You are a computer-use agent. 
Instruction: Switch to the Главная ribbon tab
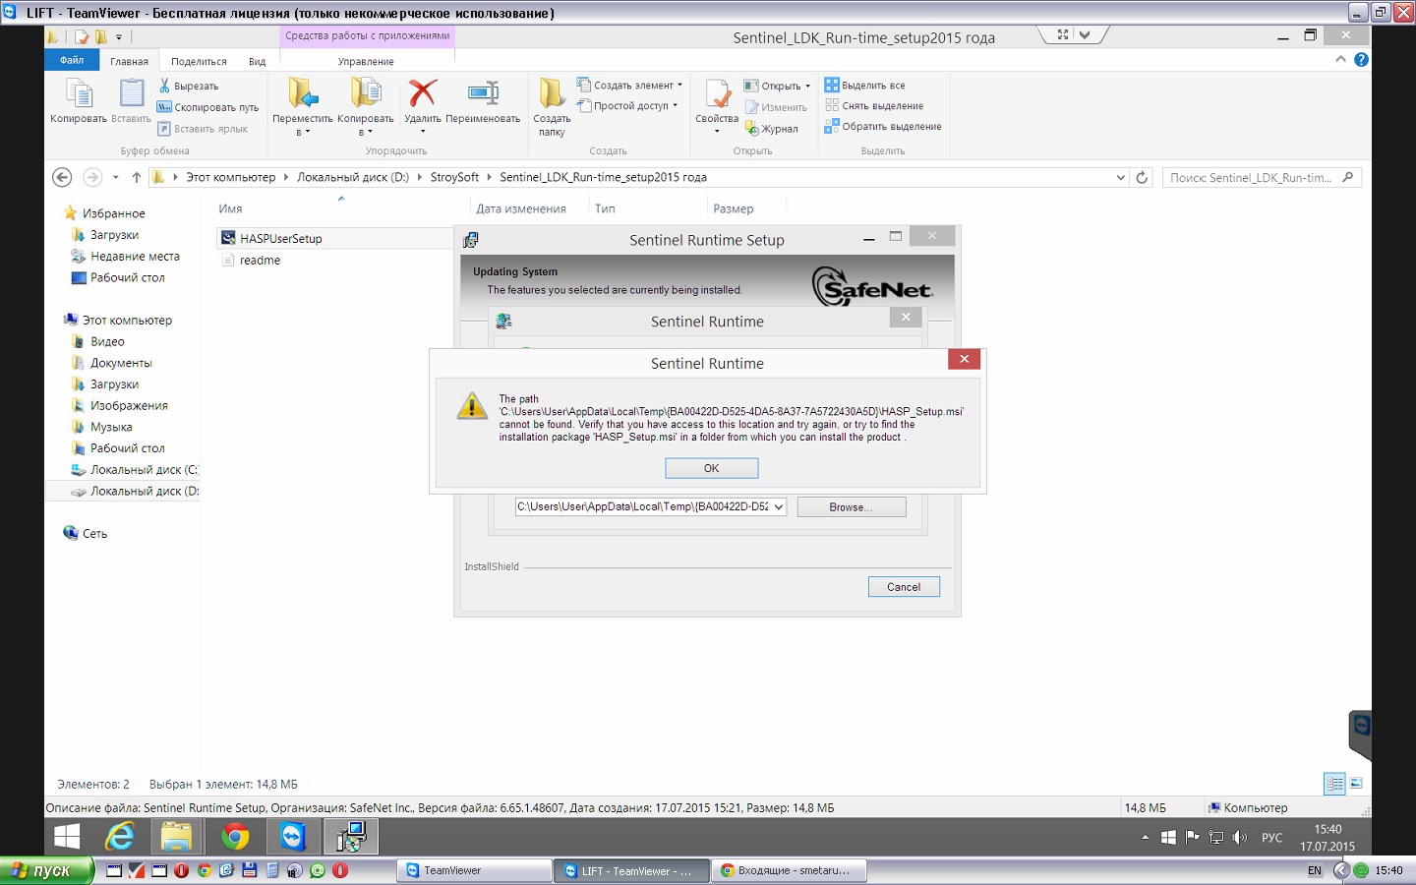coord(129,61)
